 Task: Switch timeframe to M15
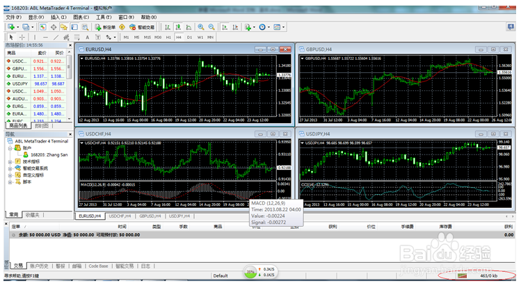coord(147,37)
